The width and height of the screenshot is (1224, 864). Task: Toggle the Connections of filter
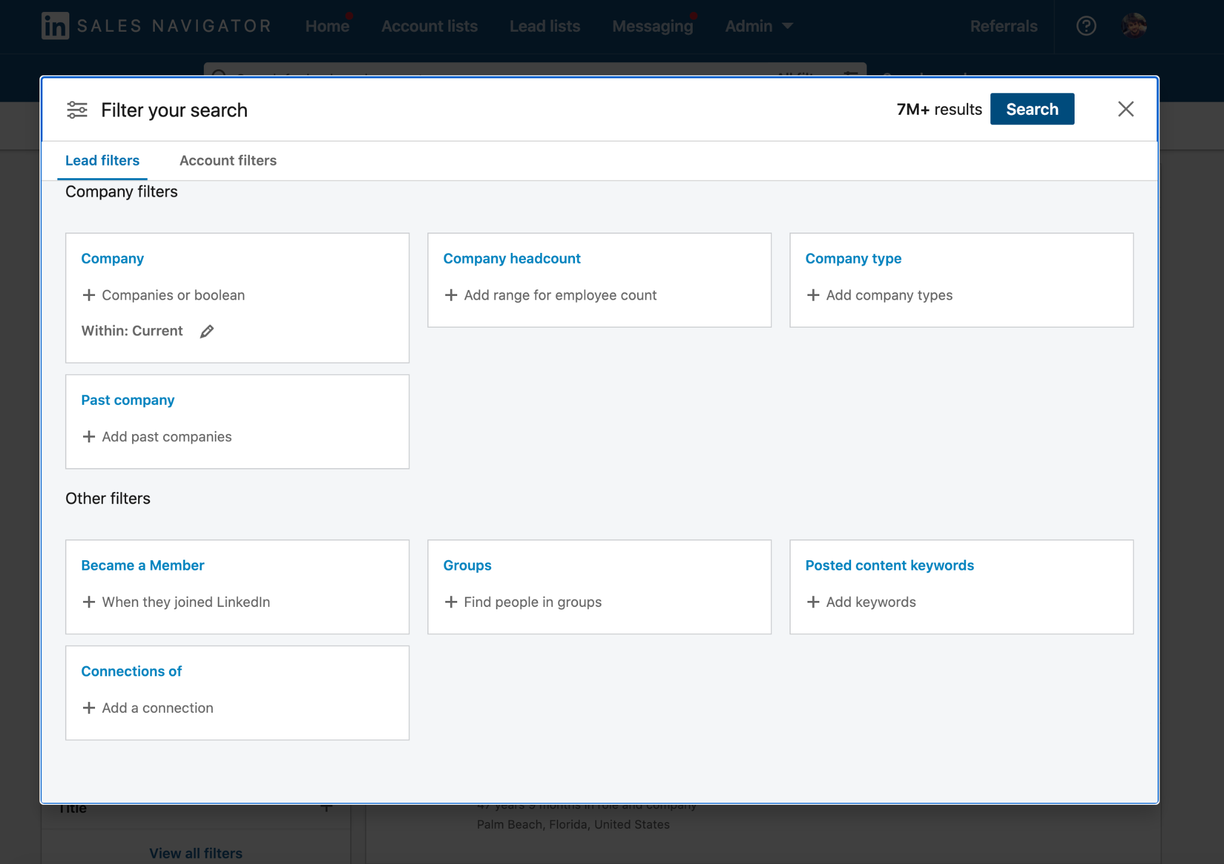(x=131, y=670)
